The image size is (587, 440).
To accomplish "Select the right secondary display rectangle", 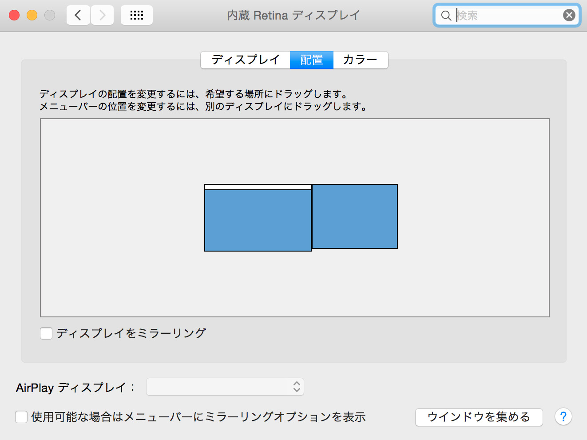I will [x=355, y=216].
